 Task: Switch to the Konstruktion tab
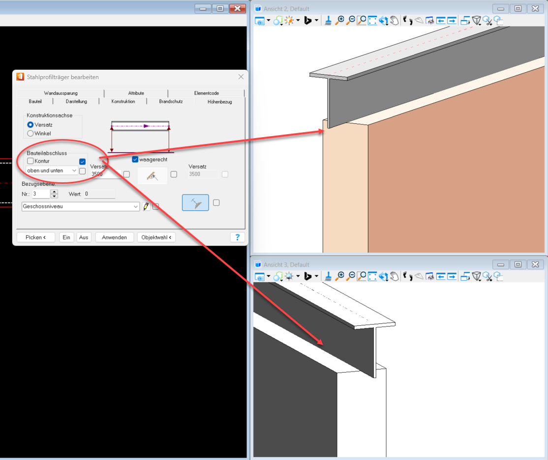[x=123, y=102]
